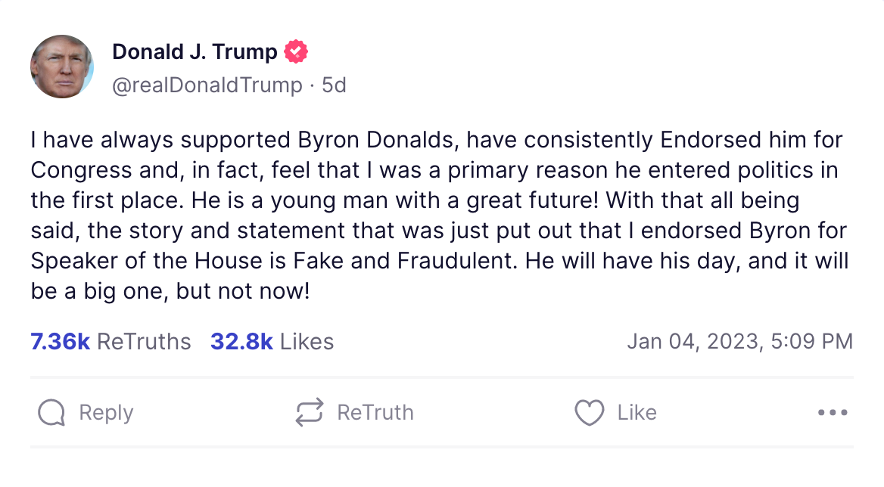The width and height of the screenshot is (884, 487).
Task: Select the ReTruths count label
Action: 144,342
